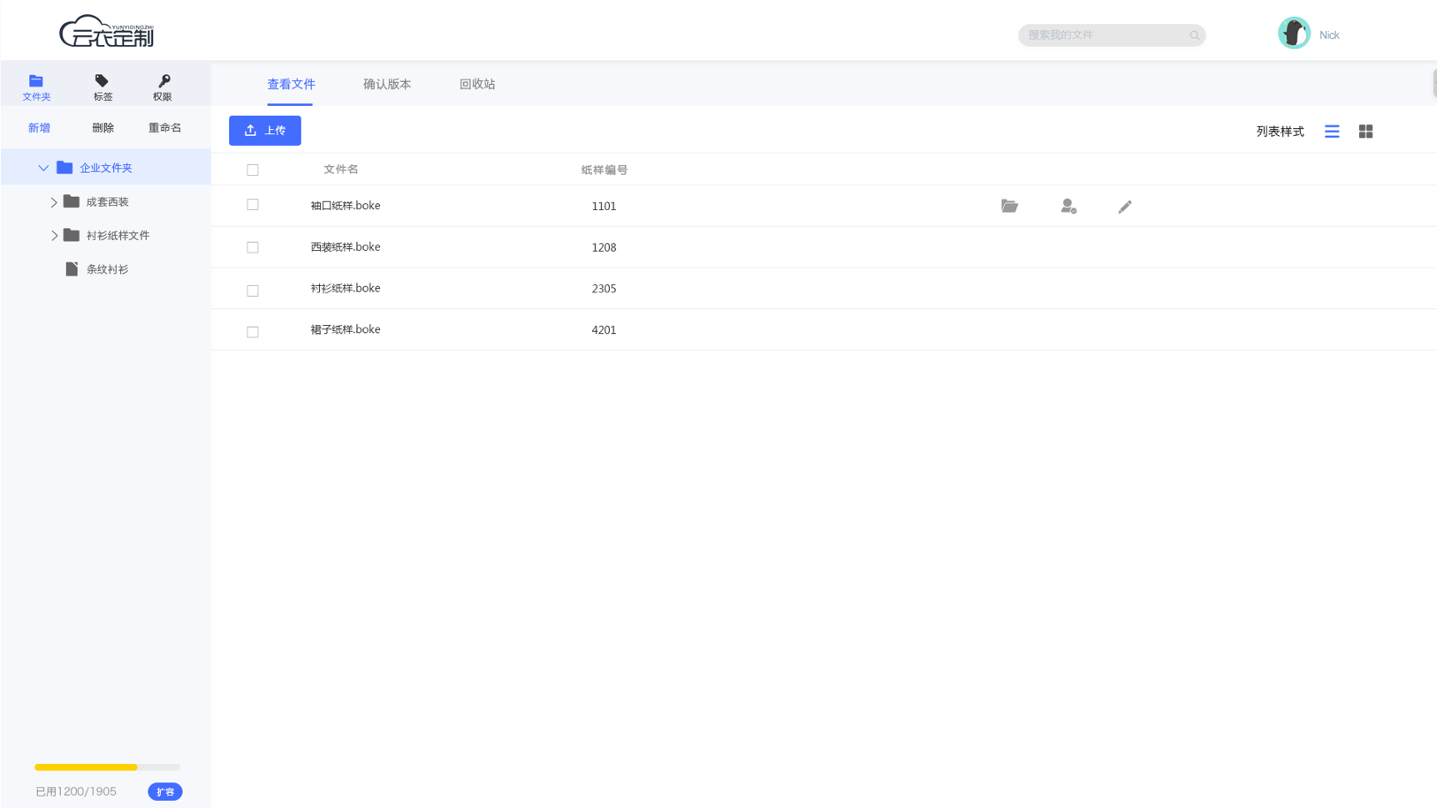Switch to list view layout icon
This screenshot has width=1437, height=808.
(1332, 132)
